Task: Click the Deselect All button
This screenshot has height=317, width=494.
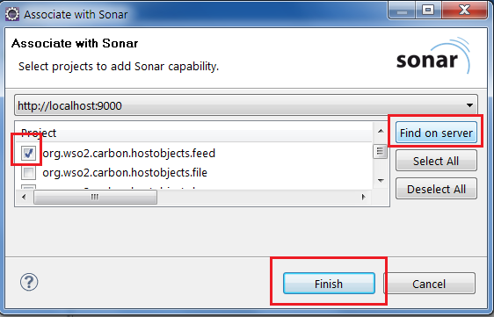Action: [436, 189]
